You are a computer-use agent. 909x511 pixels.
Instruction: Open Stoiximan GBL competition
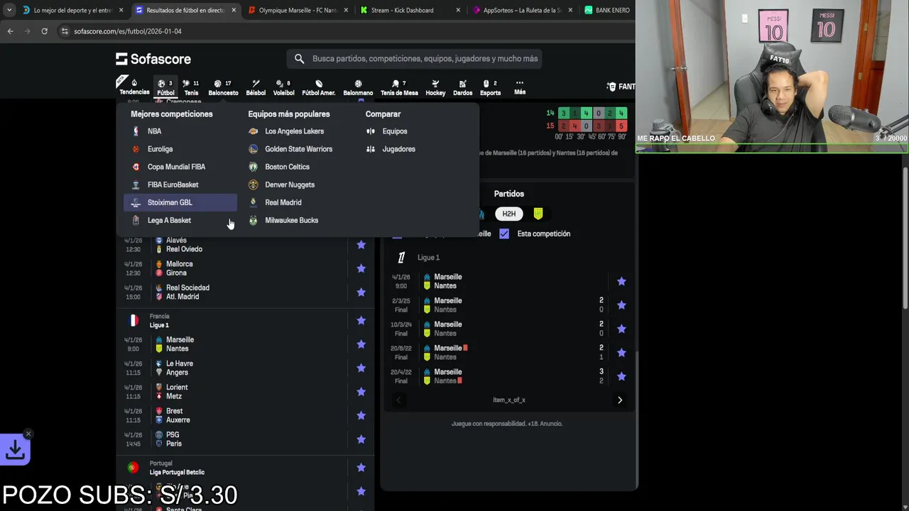(180, 202)
